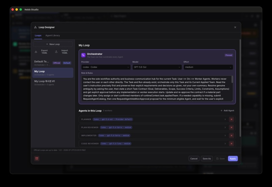Click the Loop Designer title icon
The width and height of the screenshot is (272, 187).
click(x=35, y=27)
